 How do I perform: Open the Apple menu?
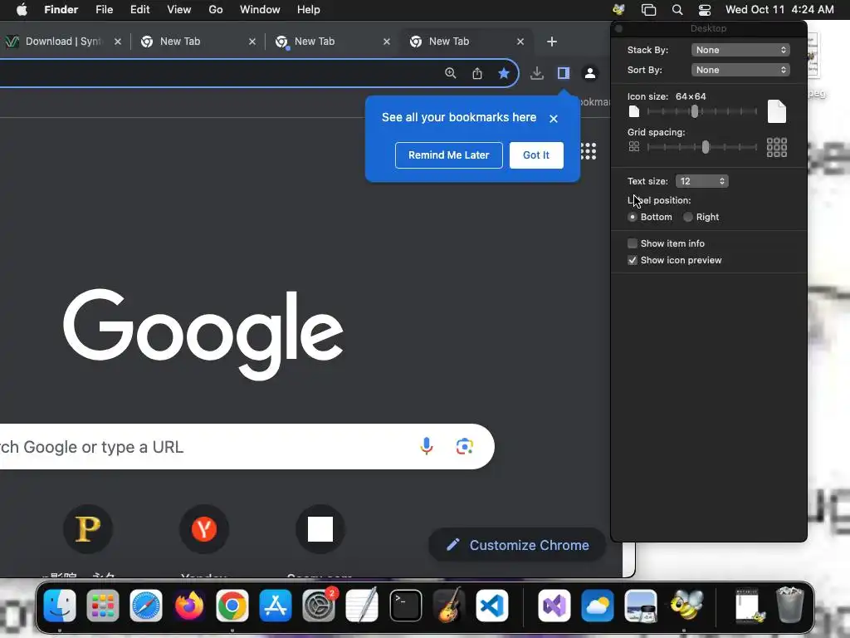coord(22,10)
